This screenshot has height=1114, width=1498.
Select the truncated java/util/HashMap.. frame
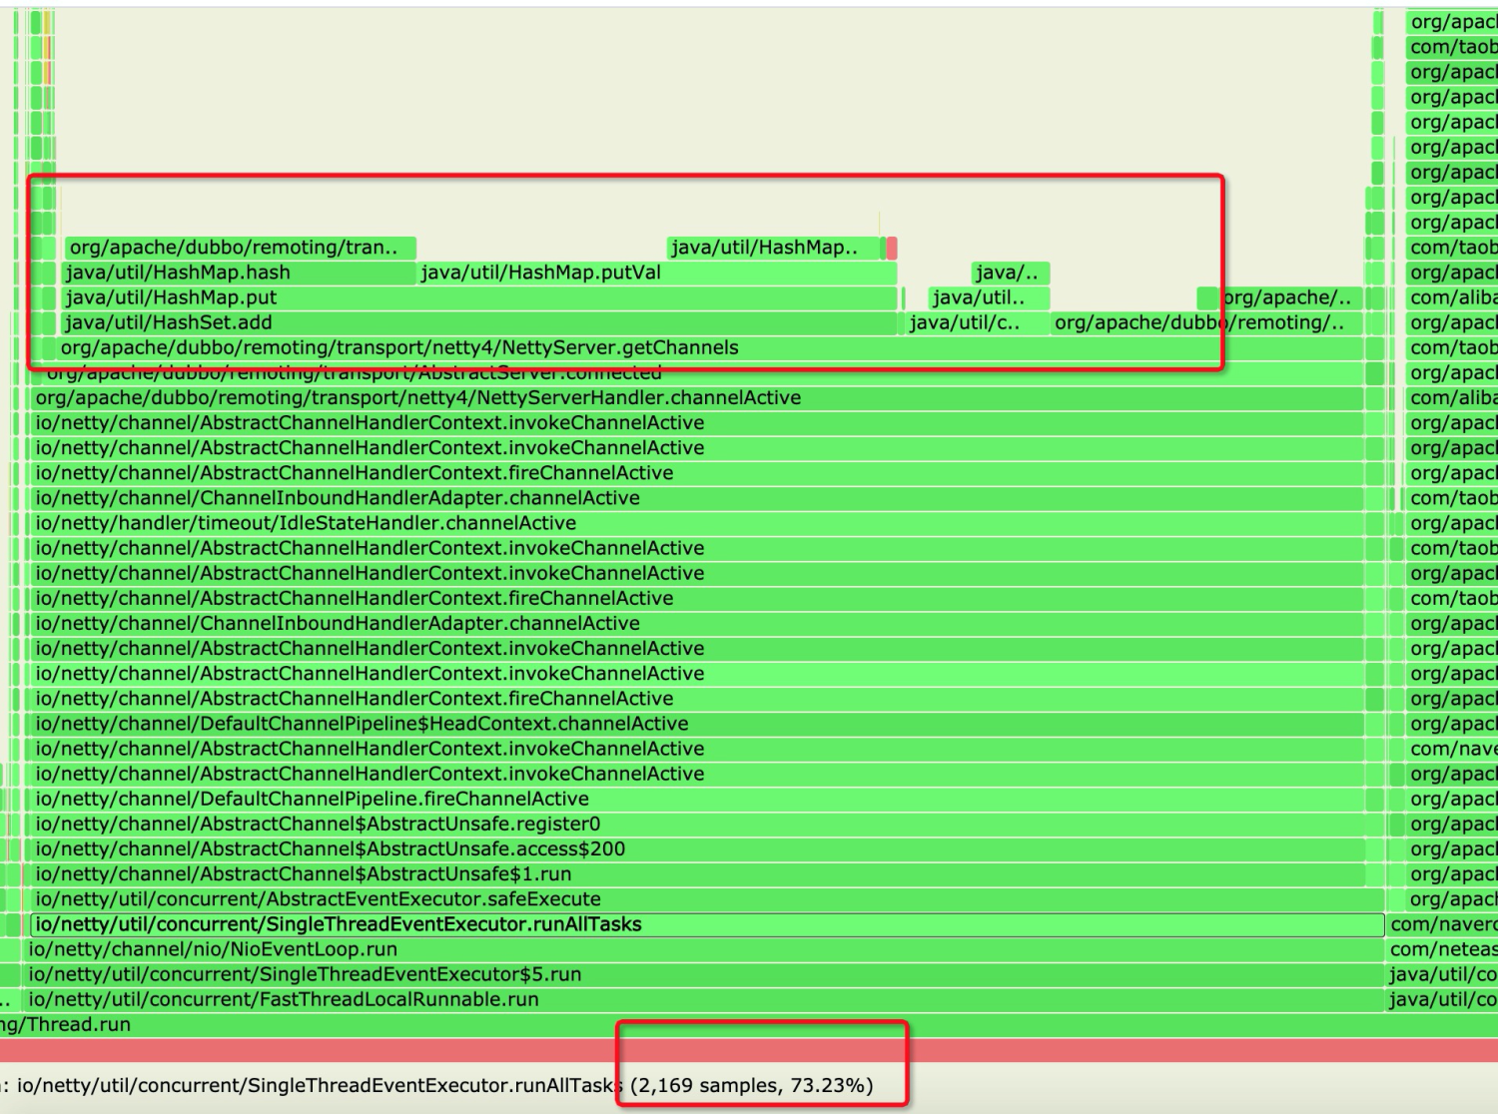click(774, 248)
